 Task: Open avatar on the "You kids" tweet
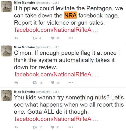[x=6, y=95]
